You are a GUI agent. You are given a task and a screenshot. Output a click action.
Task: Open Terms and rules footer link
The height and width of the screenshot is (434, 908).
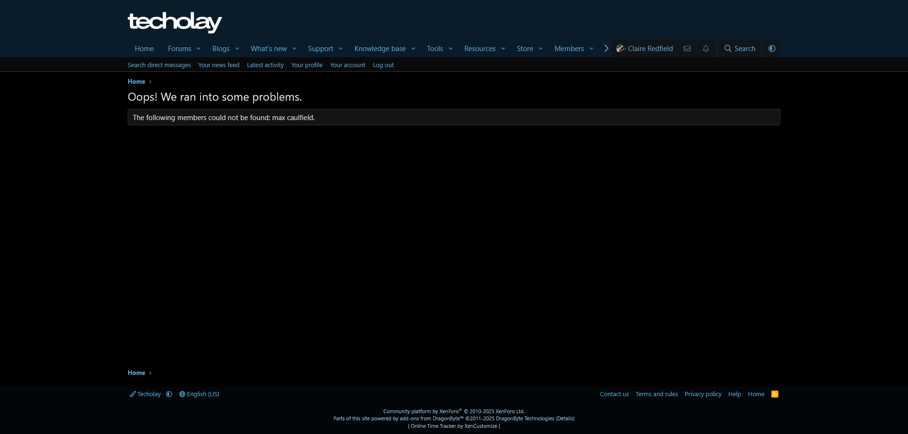[x=657, y=394]
